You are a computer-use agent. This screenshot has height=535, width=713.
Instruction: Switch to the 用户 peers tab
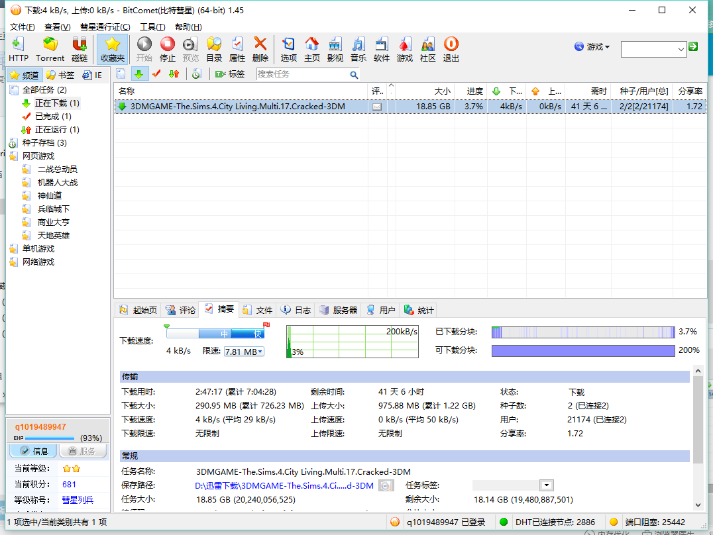click(381, 310)
